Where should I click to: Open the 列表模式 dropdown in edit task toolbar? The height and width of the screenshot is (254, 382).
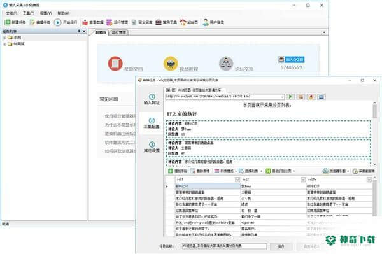236,171
